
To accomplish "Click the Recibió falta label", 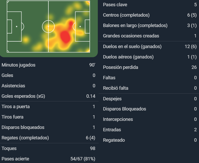I will tap(115, 88).
